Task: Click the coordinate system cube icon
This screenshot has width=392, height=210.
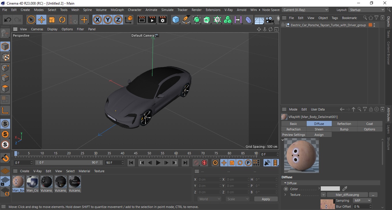Action: 129,20
